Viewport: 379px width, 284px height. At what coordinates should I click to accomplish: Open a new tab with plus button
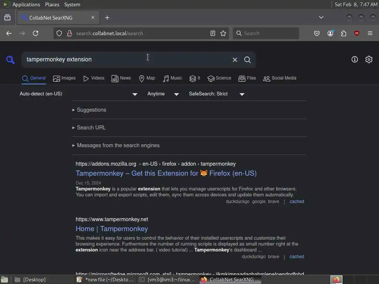pyautogui.click(x=107, y=18)
